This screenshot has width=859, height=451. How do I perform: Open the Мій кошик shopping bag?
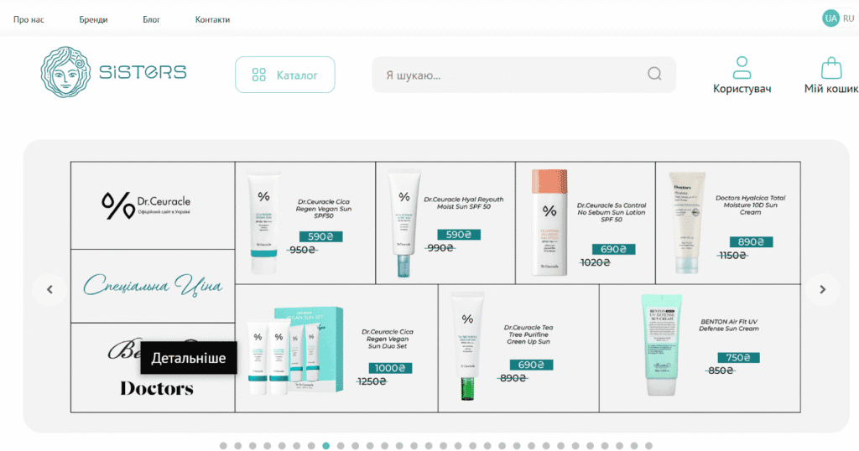coord(830,75)
